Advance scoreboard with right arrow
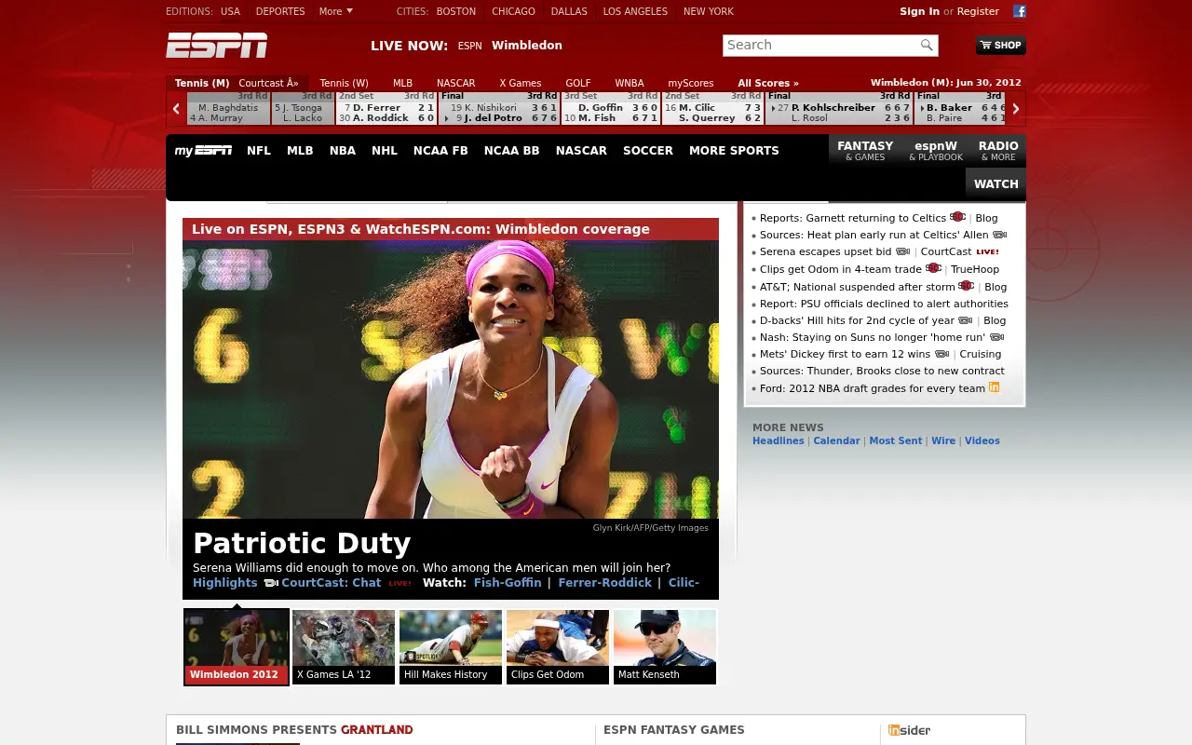Viewport: 1192px width, 745px height. click(x=1016, y=109)
